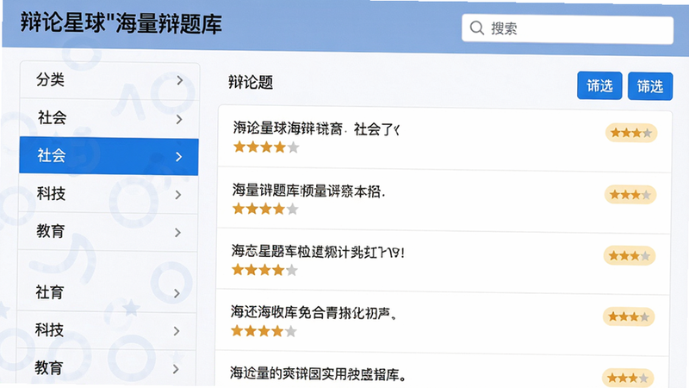Open the 社育 sidebar category
Image resolution: width=689 pixels, height=388 pixels.
tap(107, 292)
